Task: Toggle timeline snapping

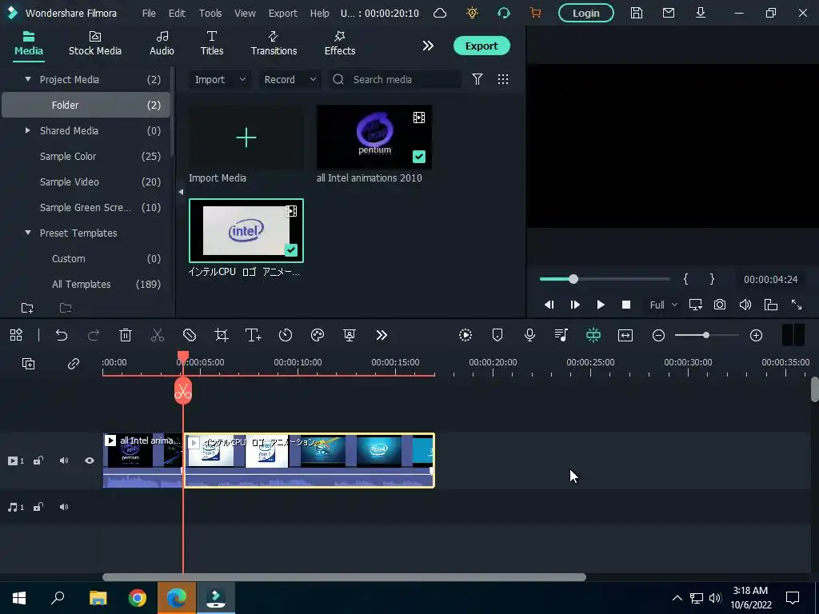Action: (593, 335)
